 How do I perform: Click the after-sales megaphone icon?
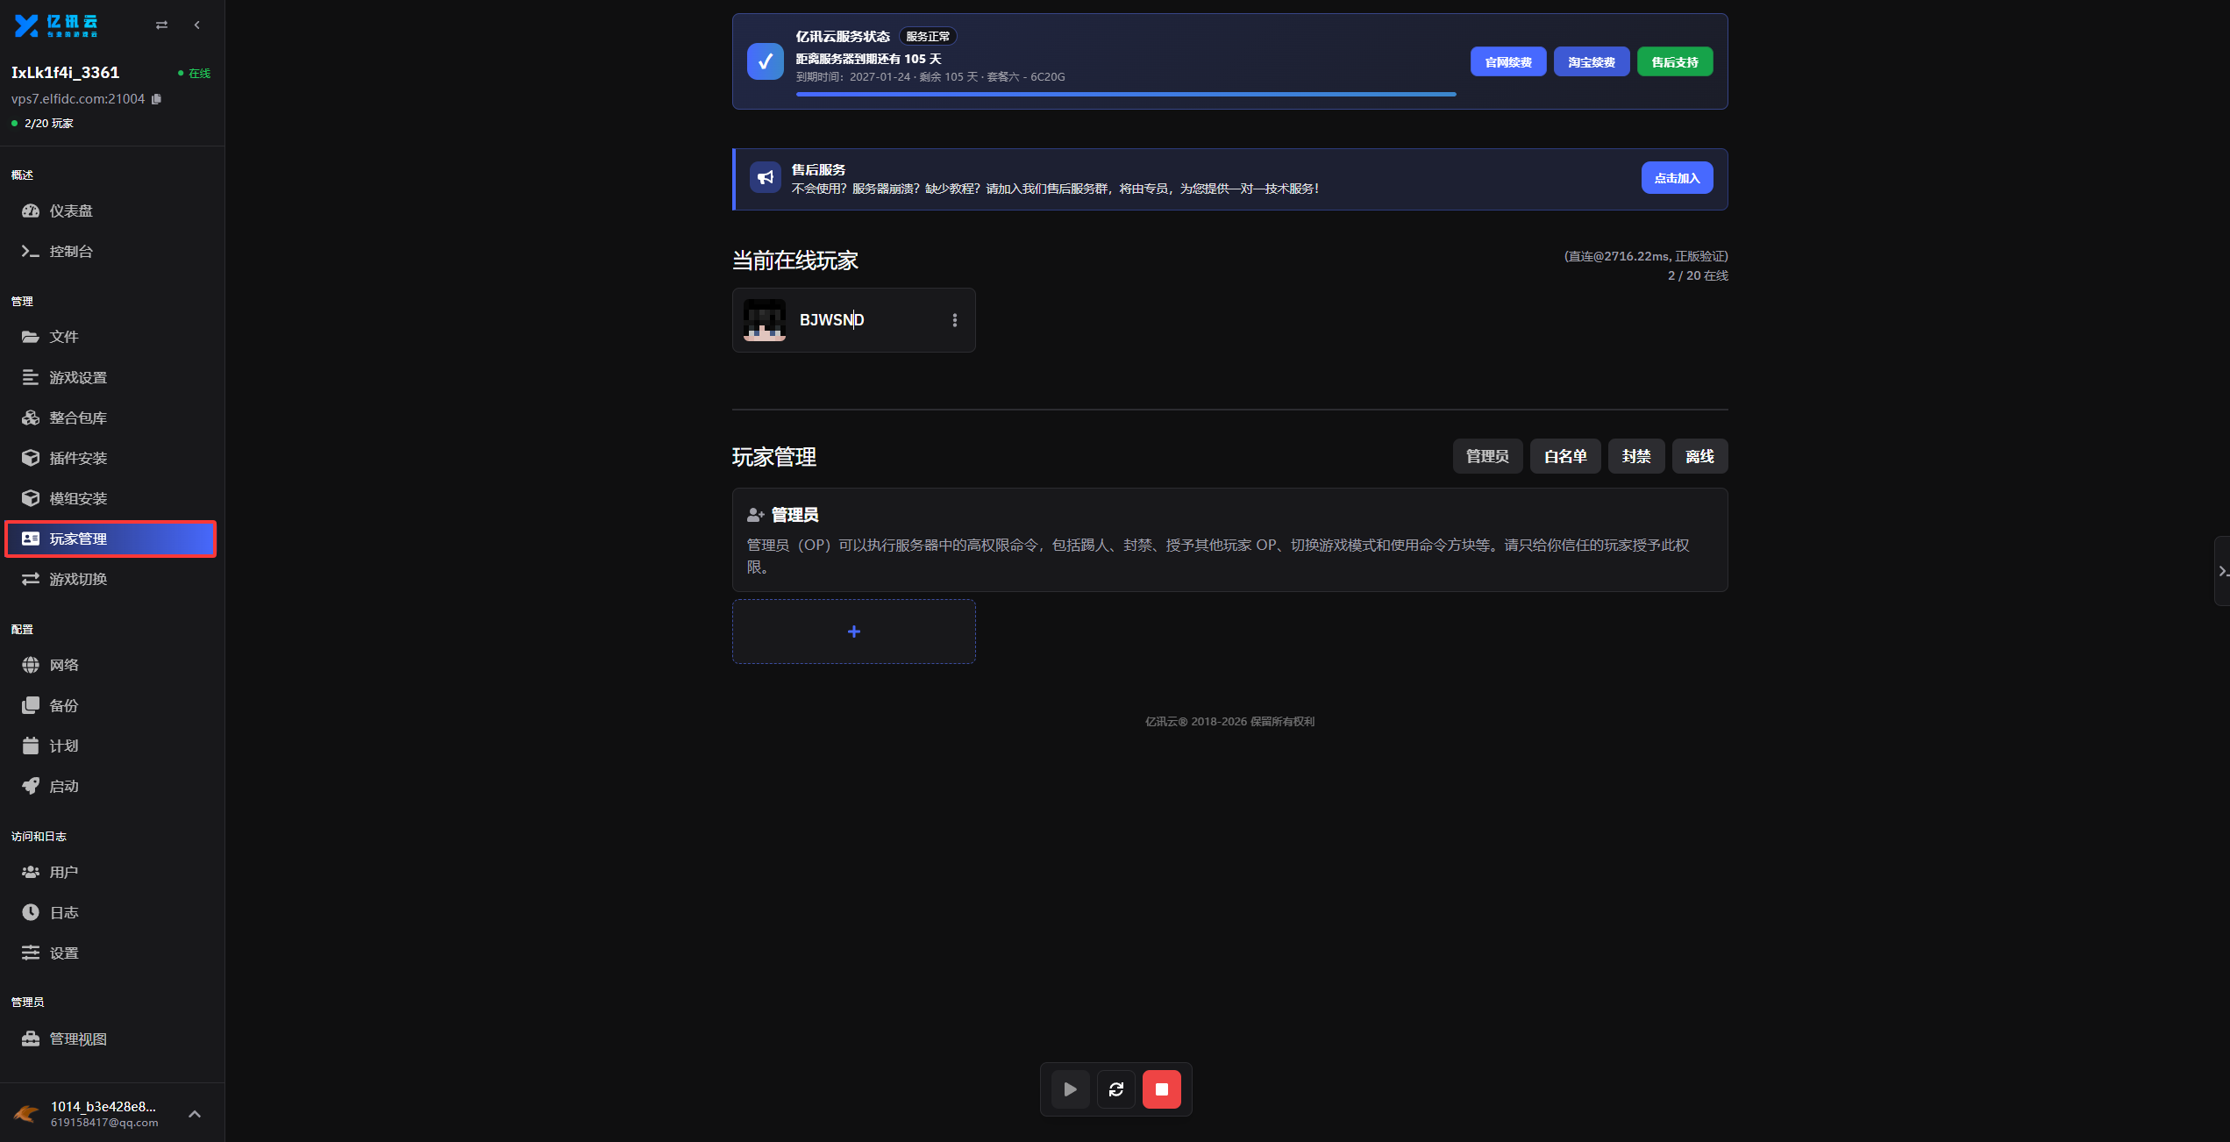click(766, 178)
